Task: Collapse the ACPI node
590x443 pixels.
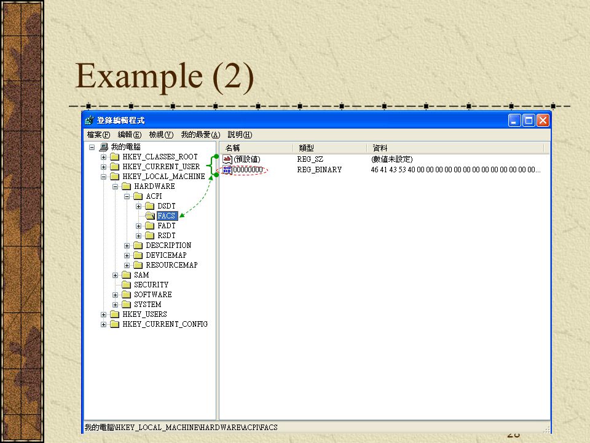Action: point(127,196)
